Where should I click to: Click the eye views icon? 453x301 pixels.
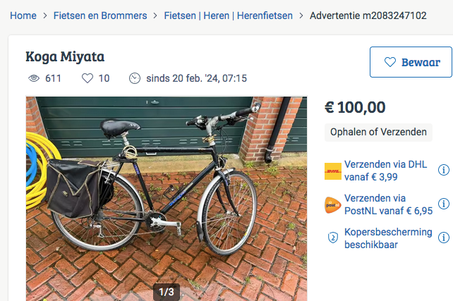pyautogui.click(x=33, y=78)
